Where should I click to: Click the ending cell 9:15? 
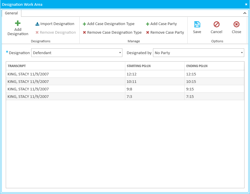214,89
